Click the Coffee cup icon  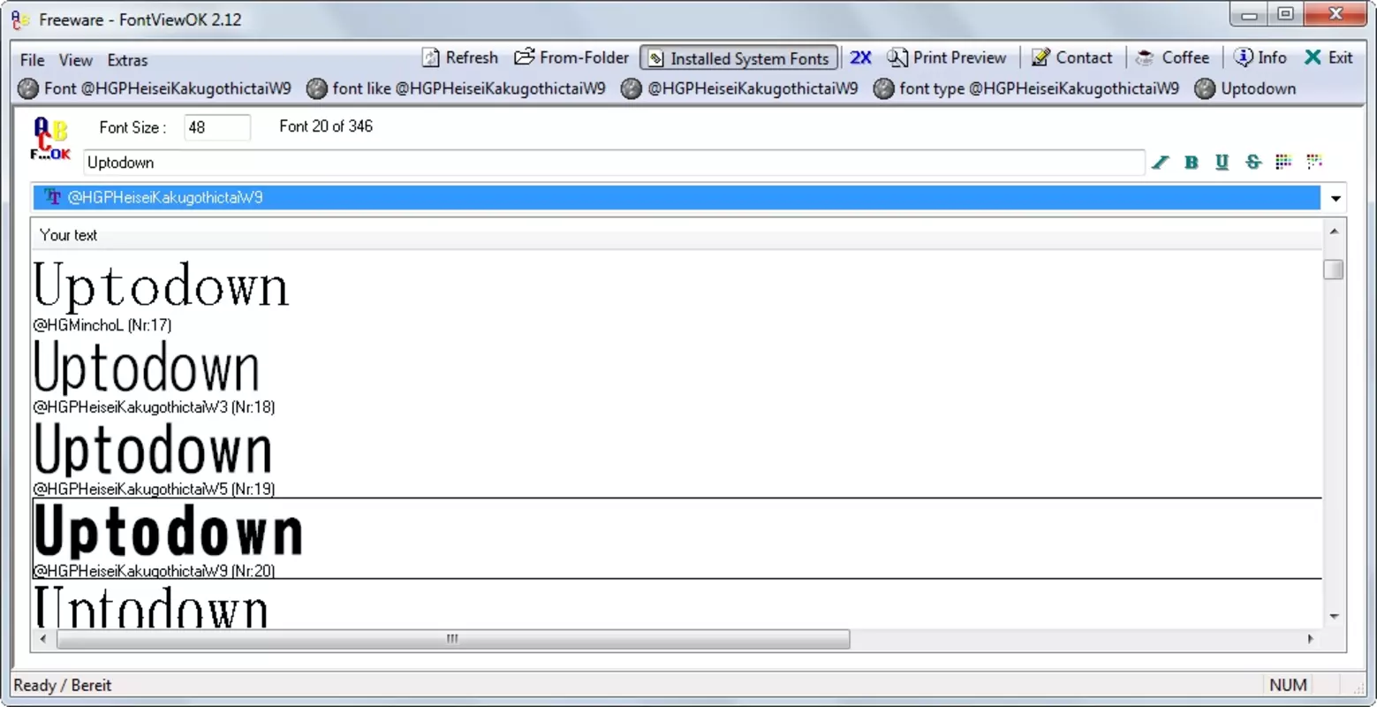coord(1145,58)
